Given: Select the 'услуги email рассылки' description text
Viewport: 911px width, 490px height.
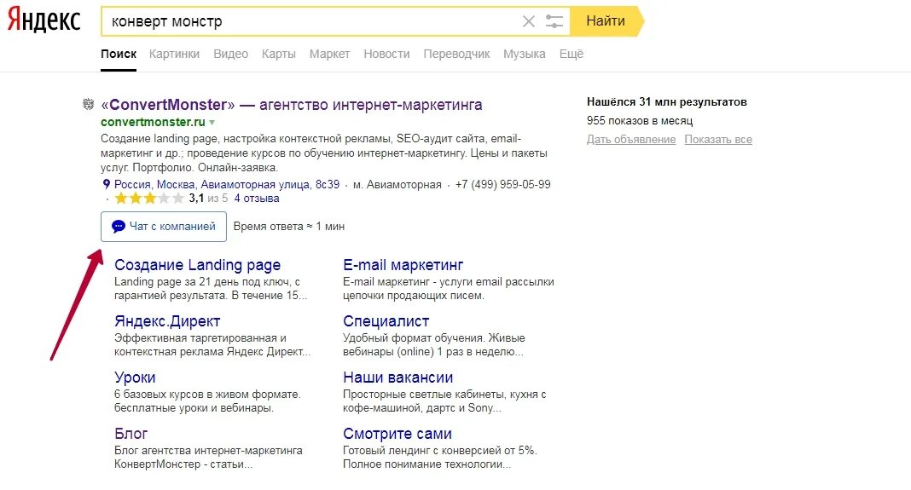Looking at the screenshot, I should point(449,289).
